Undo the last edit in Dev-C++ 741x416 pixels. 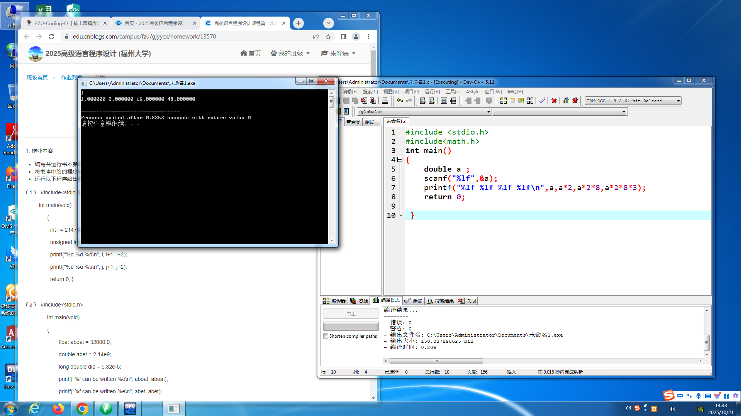point(400,101)
